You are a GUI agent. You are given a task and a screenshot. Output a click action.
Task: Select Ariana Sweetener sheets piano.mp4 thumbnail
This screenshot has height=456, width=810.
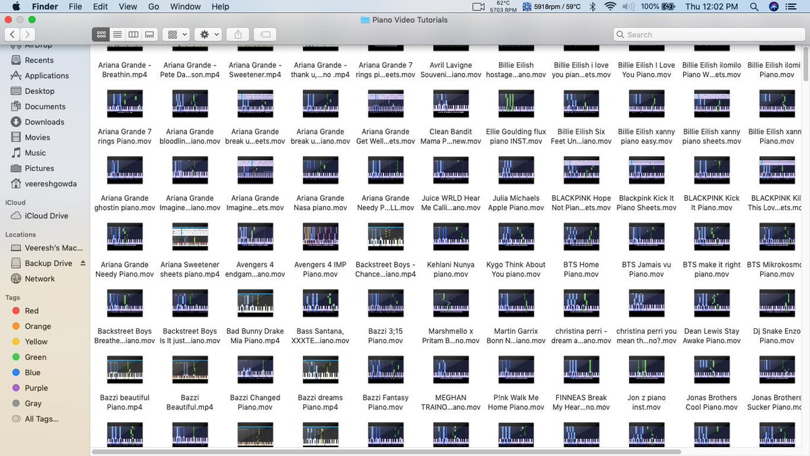[x=190, y=237]
